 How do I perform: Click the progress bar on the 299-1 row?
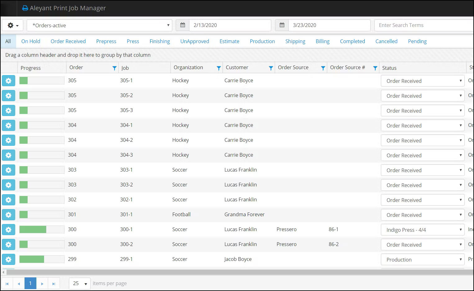pyautogui.click(x=42, y=259)
